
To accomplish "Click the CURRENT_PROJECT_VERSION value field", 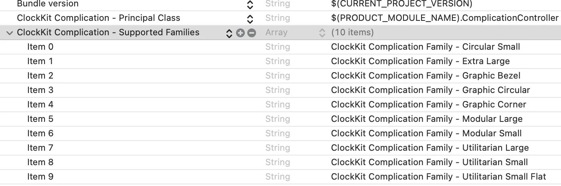I will [x=402, y=4].
